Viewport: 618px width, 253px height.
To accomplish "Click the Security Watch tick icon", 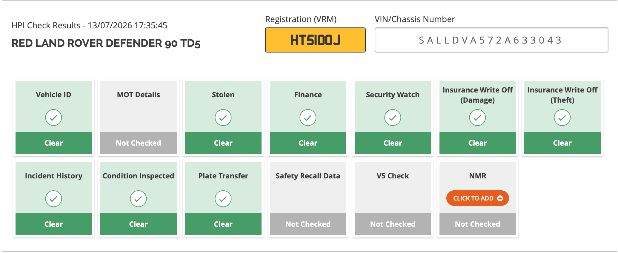I will point(393,118).
